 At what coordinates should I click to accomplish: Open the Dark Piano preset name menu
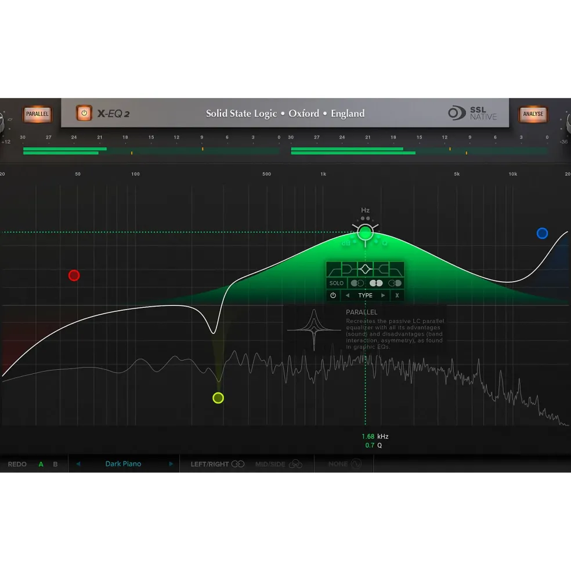[x=123, y=464]
